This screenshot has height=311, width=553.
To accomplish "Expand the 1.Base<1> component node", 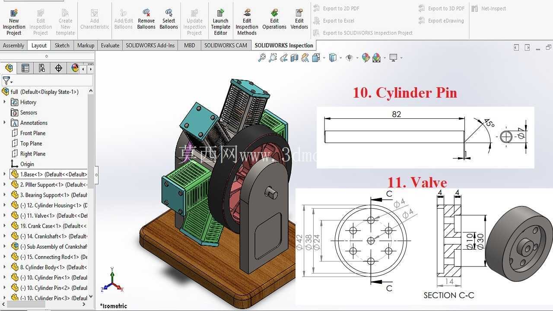I will point(5,174).
